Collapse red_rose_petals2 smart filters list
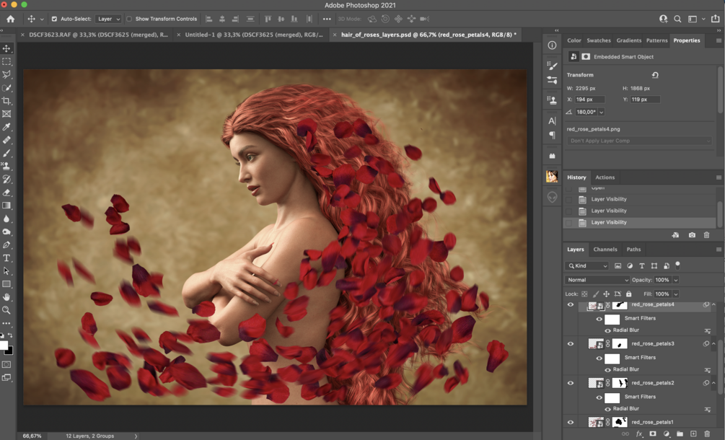 tap(713, 383)
